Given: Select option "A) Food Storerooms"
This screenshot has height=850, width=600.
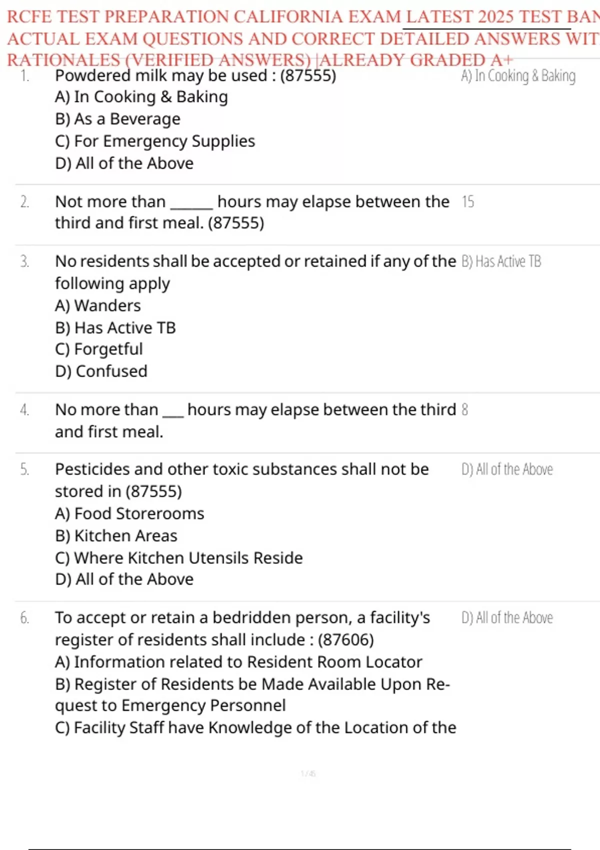Looking at the screenshot, I should [129, 513].
